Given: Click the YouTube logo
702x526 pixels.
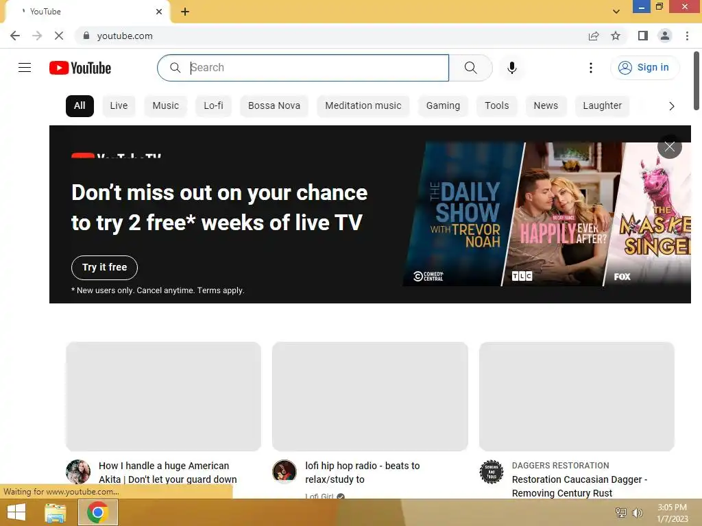Looking at the screenshot, I should [80, 68].
